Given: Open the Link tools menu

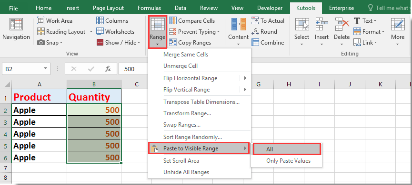Looking at the screenshot, I should [365, 42].
